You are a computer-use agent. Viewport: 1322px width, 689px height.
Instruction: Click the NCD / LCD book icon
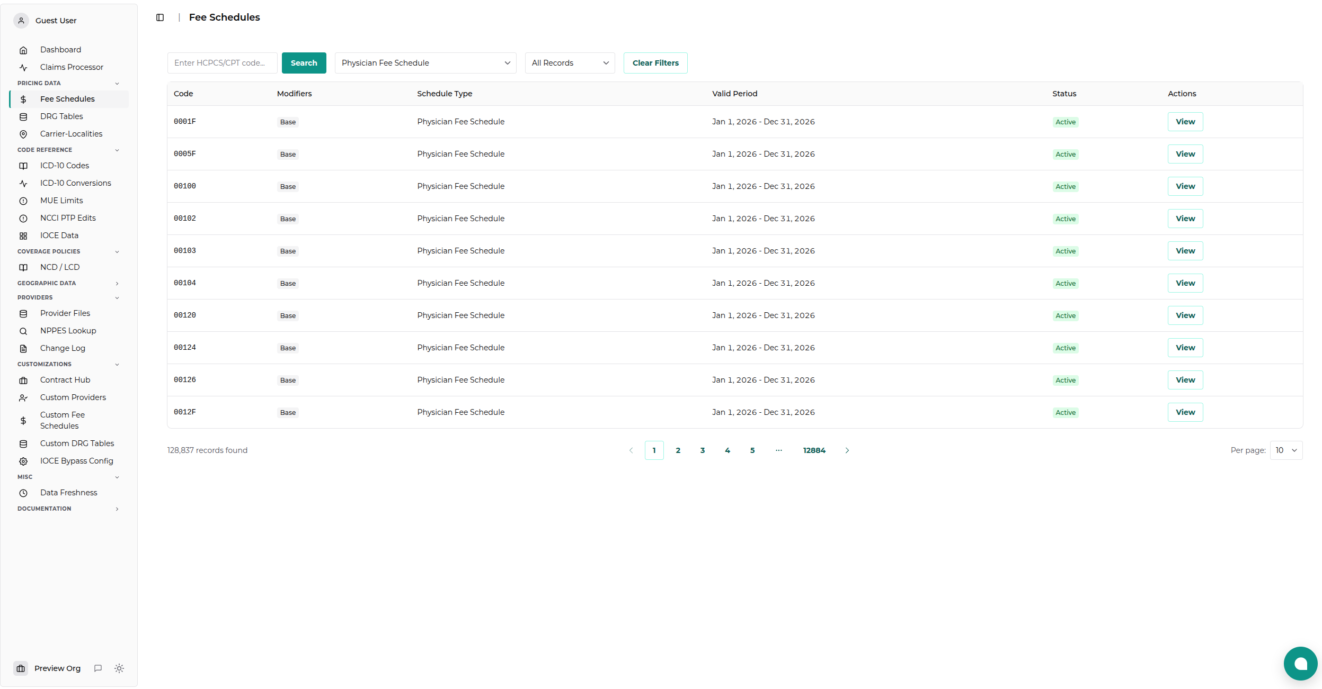click(23, 268)
